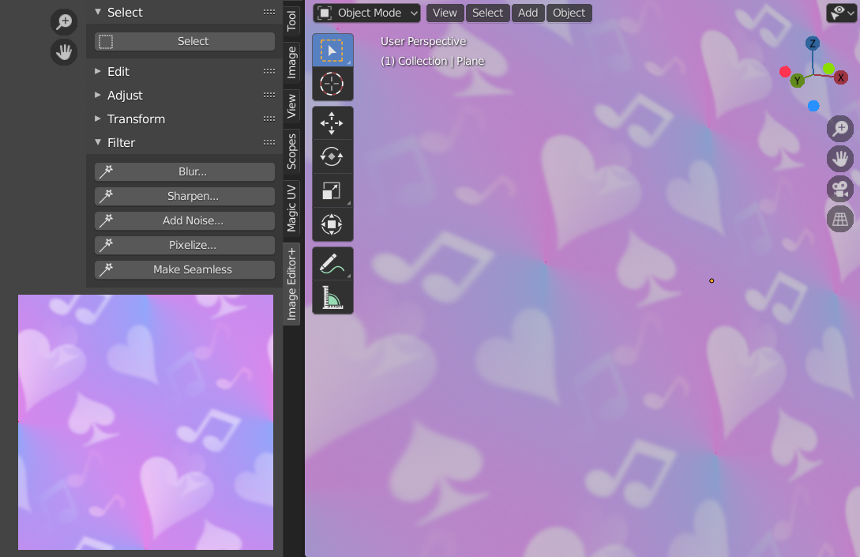Click the Z axis on navigation gizmo
Image resolution: width=860 pixels, height=557 pixels.
[x=813, y=43]
